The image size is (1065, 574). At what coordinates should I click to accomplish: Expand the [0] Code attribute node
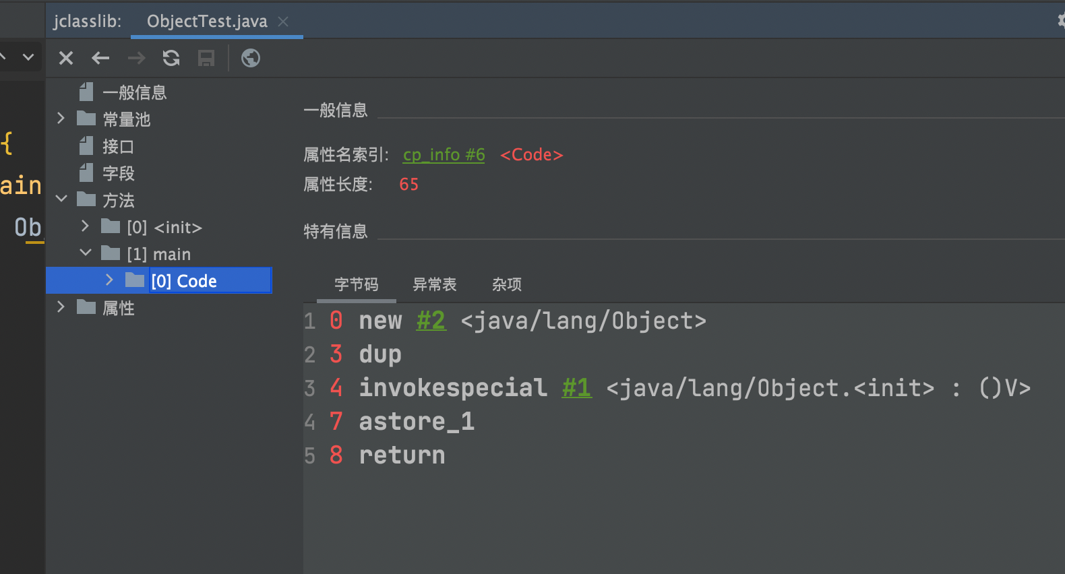pos(109,280)
